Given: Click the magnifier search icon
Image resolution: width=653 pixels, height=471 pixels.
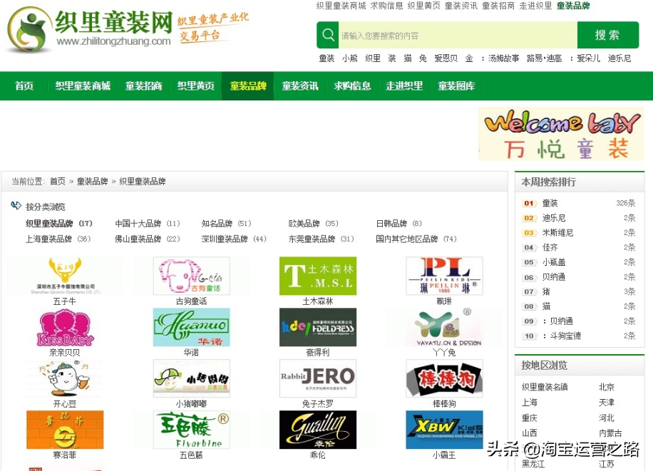Looking at the screenshot, I should [328, 35].
